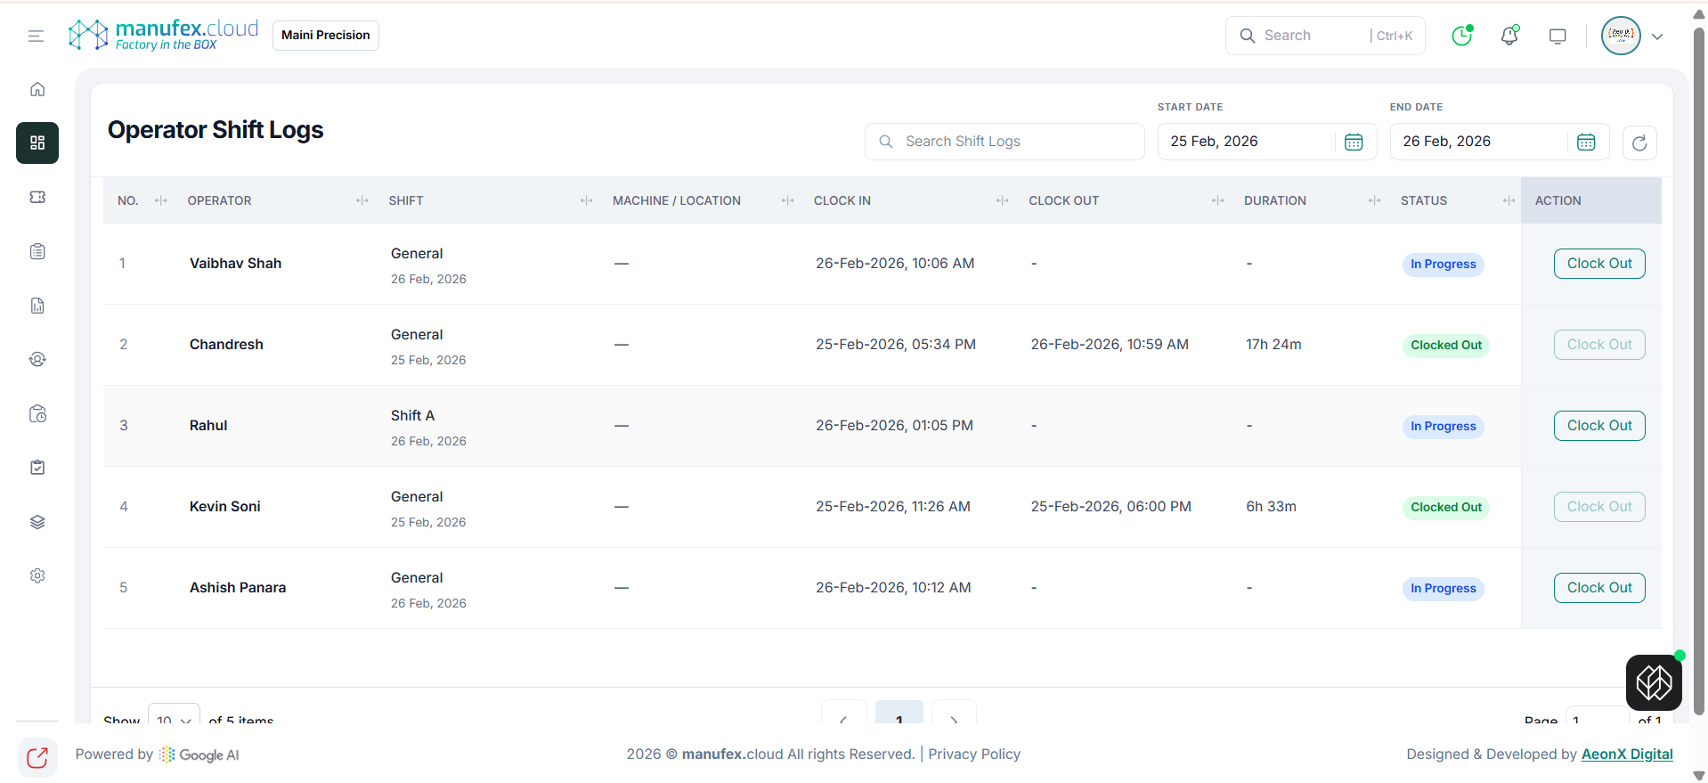Click the layers stack icon in sidebar
This screenshot has width=1708, height=783.
click(x=37, y=522)
